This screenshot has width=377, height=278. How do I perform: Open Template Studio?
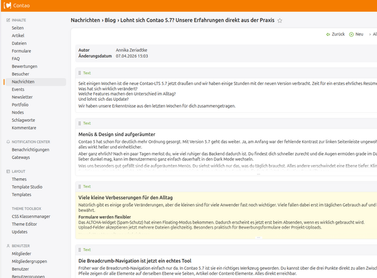pos(27,186)
